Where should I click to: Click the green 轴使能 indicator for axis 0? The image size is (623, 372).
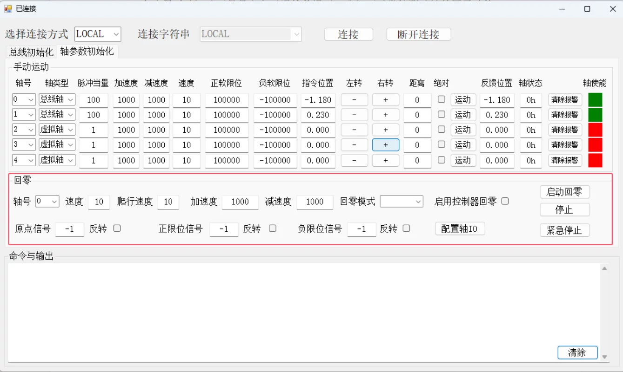click(595, 99)
